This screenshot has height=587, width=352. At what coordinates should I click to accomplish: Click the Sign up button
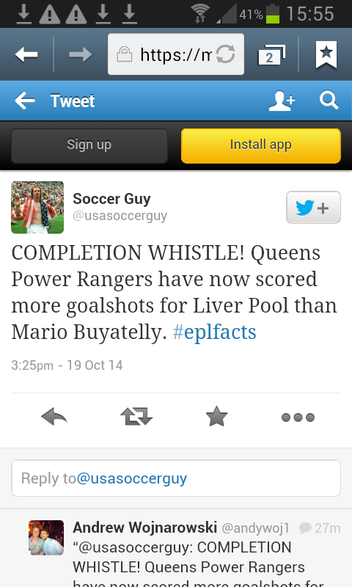89,145
